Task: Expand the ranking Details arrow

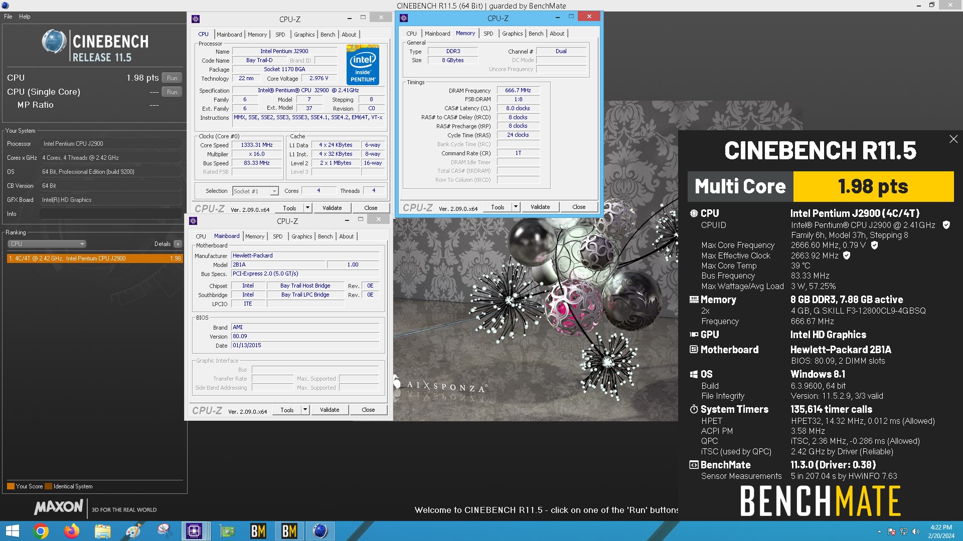Action: pyautogui.click(x=178, y=244)
